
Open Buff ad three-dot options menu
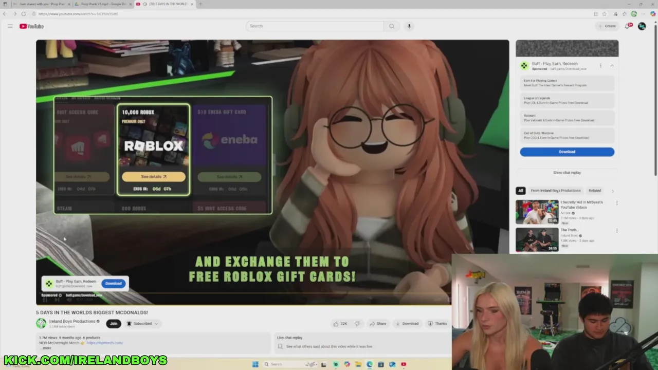tap(600, 66)
